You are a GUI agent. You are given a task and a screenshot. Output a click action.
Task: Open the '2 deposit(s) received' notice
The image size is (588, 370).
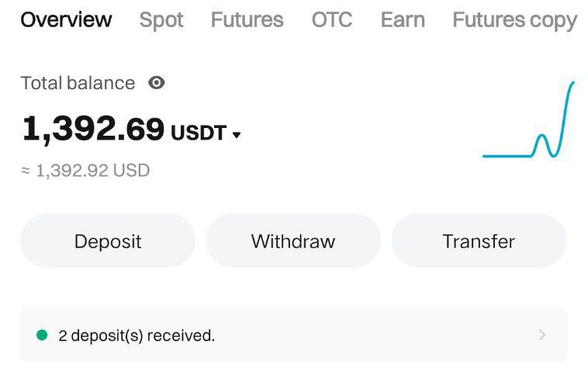(x=137, y=335)
